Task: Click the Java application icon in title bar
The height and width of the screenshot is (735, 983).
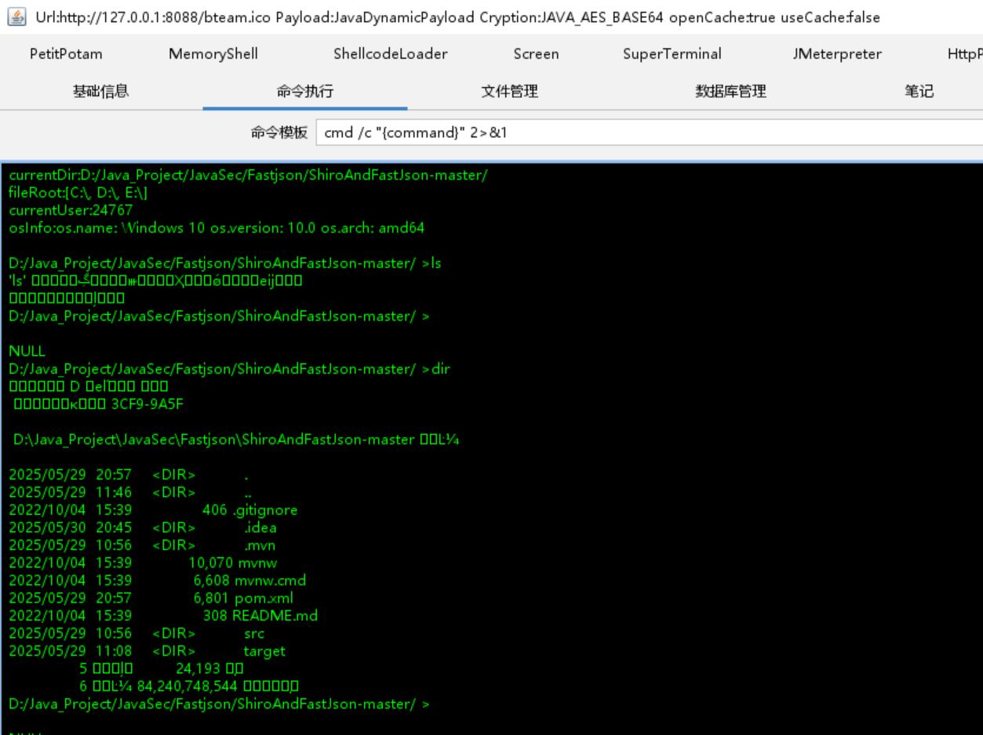Action: click(16, 16)
